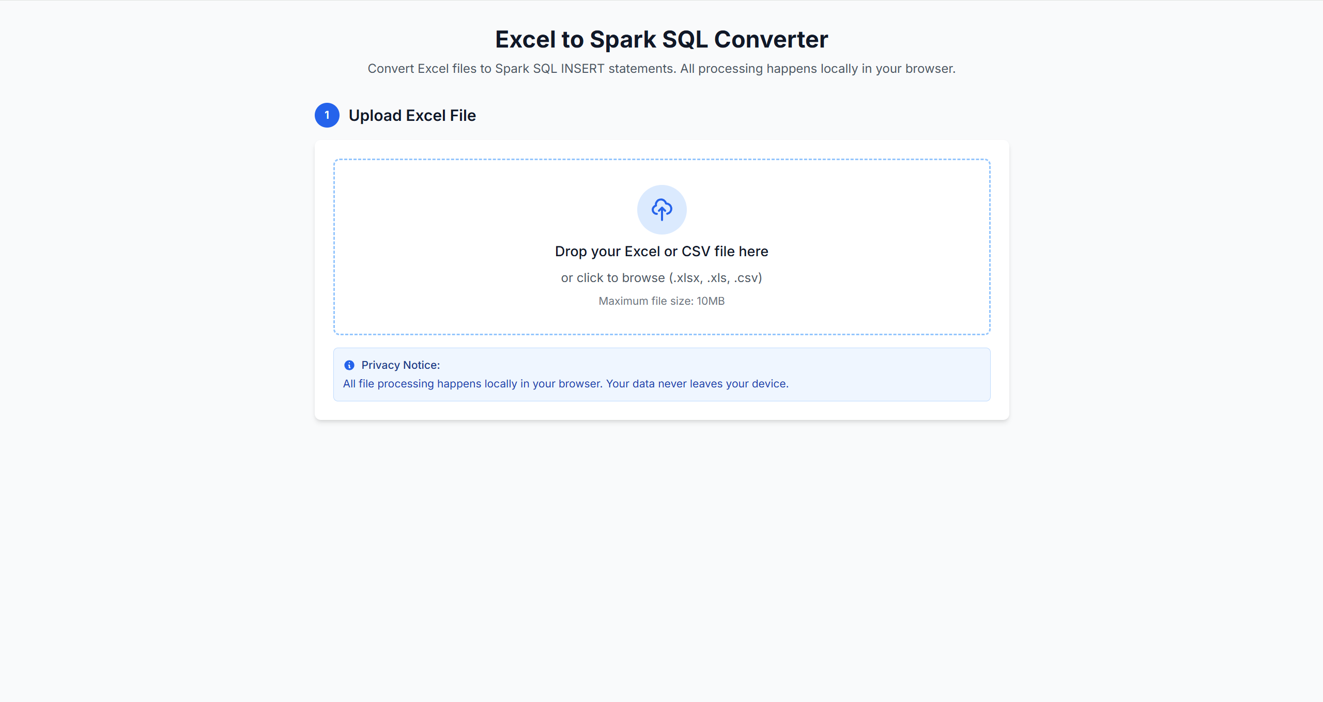
Task: Click the subtitle about Spark SQL INSERT statements
Action: click(661, 69)
